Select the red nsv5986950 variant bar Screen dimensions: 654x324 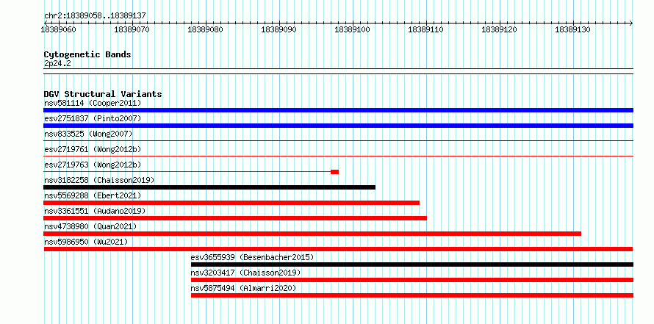tap(338, 249)
